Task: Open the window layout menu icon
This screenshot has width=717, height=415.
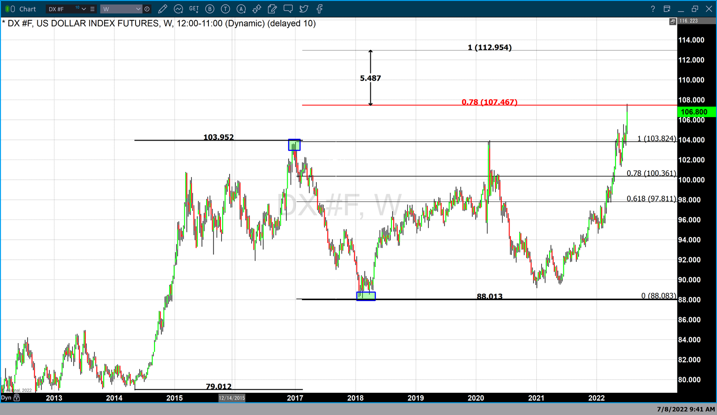Action: pos(667,9)
